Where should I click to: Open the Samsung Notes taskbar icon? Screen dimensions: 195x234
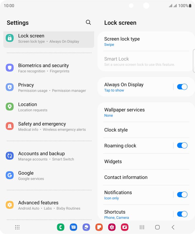(x=99, y=227)
